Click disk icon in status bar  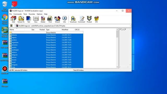pos(10,70)
